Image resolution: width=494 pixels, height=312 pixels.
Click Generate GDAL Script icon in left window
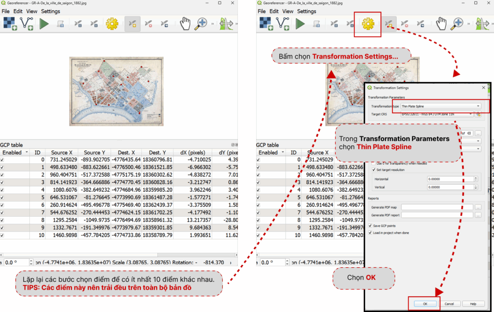click(60, 24)
